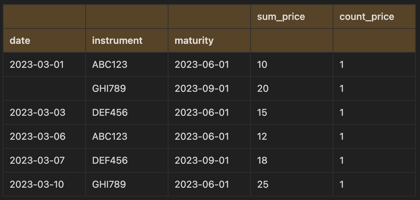420x200 pixels.
Task: Click the sum_price value 12
Action: pos(291,136)
